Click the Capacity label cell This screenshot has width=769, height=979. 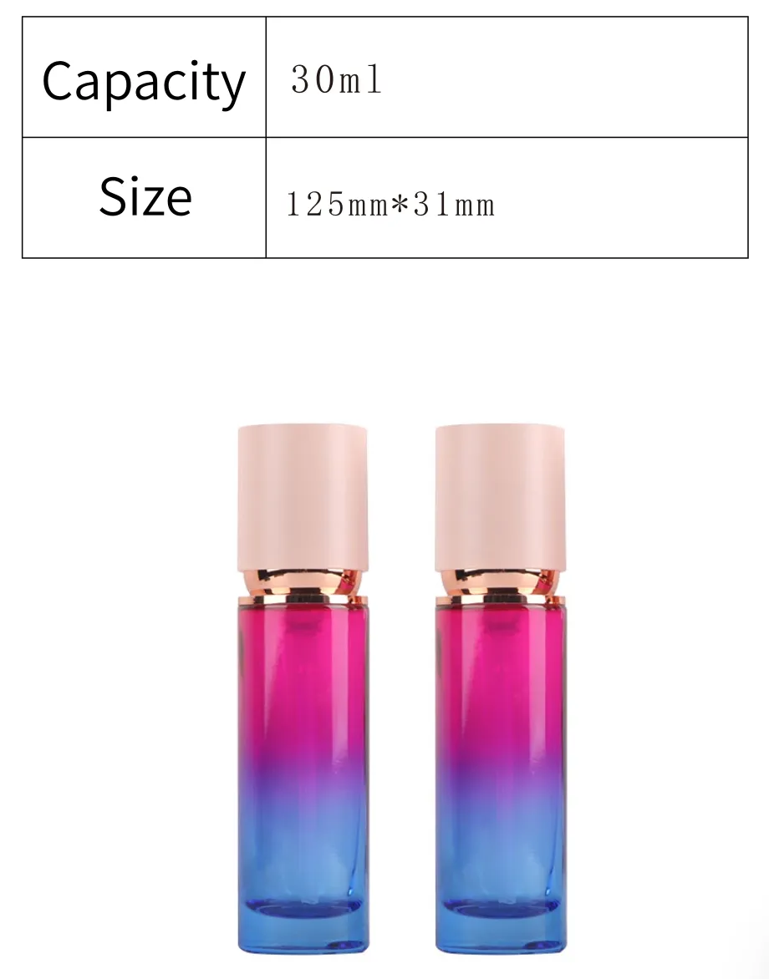tap(145, 78)
